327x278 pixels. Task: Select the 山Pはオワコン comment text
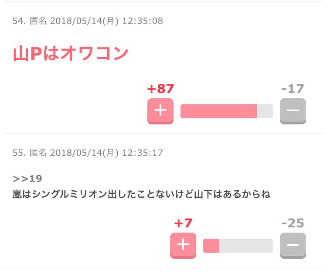click(x=70, y=53)
